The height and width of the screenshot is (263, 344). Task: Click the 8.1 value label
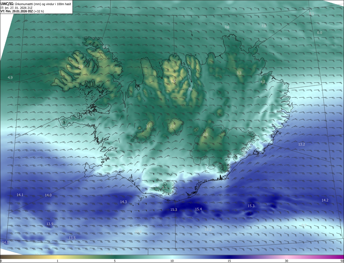311,13
